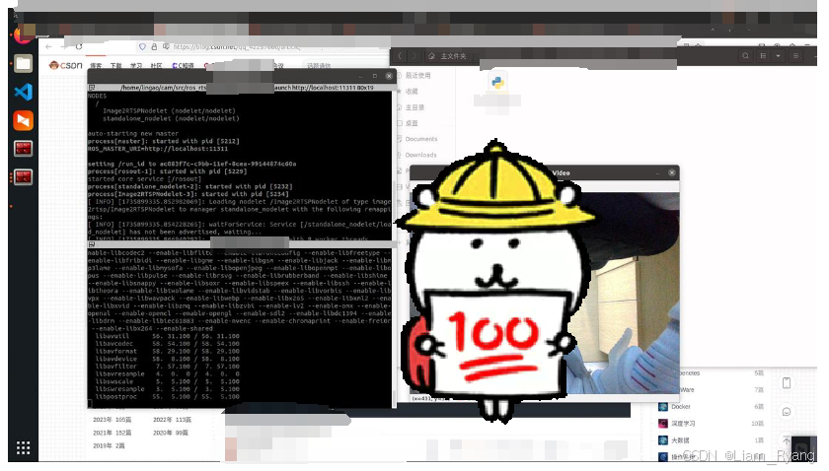Maximize the terminal window

tap(375, 76)
